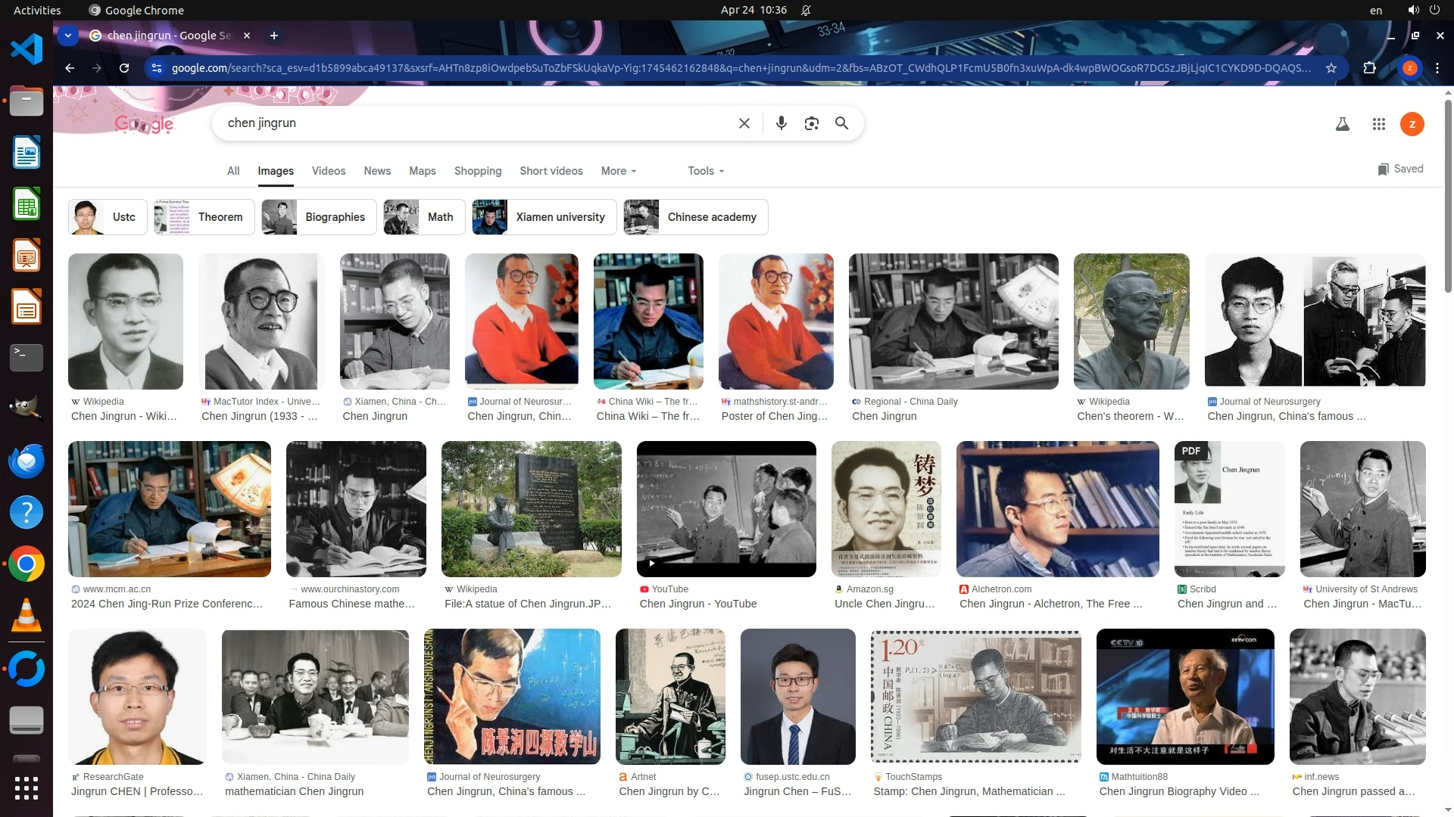Click the page vertical scrollbar
The width and height of the screenshot is (1454, 817).
[x=1447, y=197]
